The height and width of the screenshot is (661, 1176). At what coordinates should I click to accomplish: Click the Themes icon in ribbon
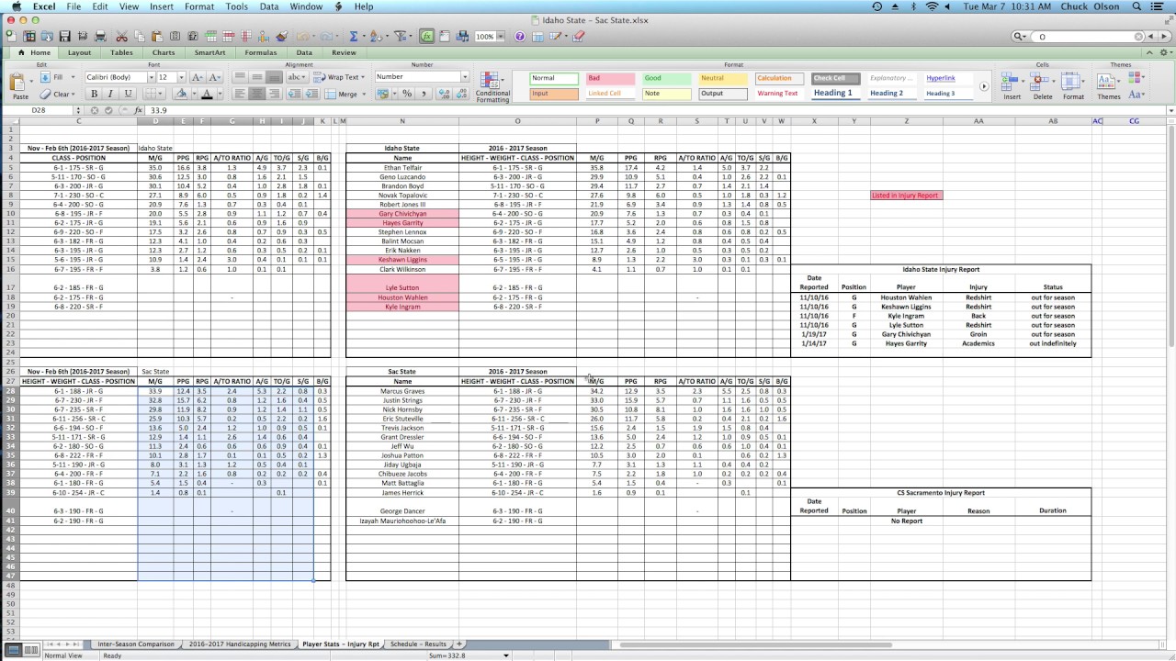point(1109,84)
